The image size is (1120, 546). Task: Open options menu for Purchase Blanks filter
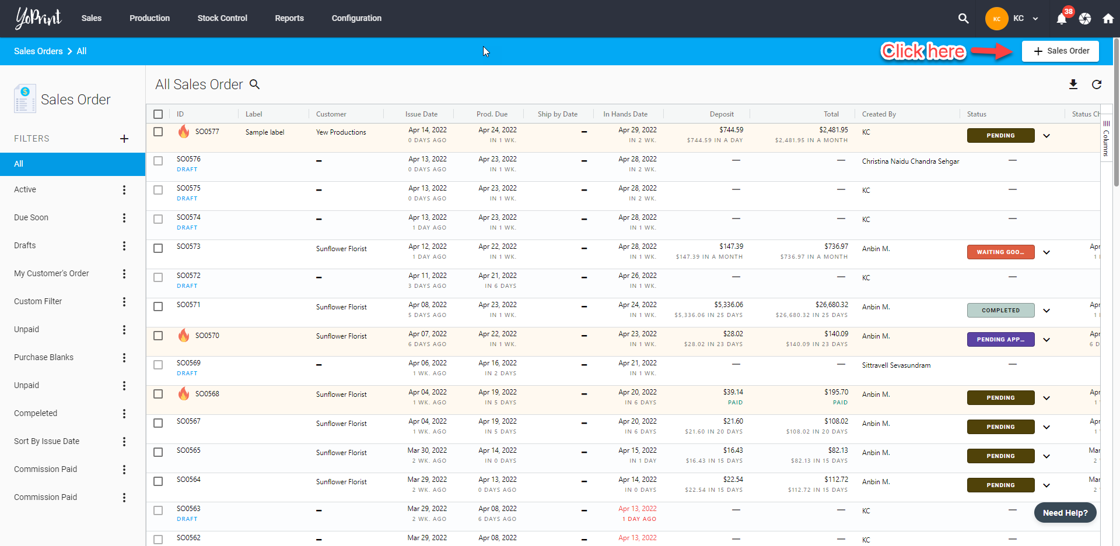coord(124,358)
